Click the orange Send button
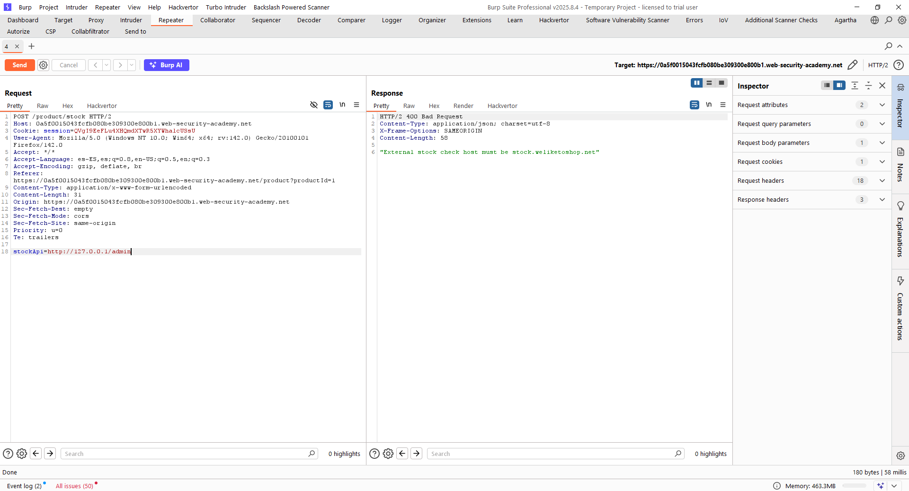Viewport: 909px width, 491px height. point(19,65)
